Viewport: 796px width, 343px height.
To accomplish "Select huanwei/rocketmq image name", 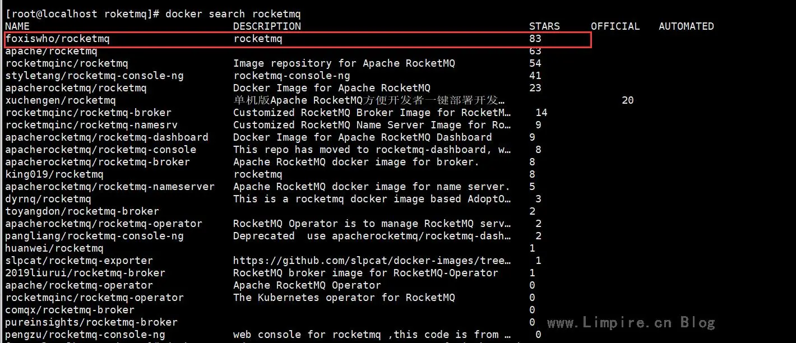I will tap(54, 248).
